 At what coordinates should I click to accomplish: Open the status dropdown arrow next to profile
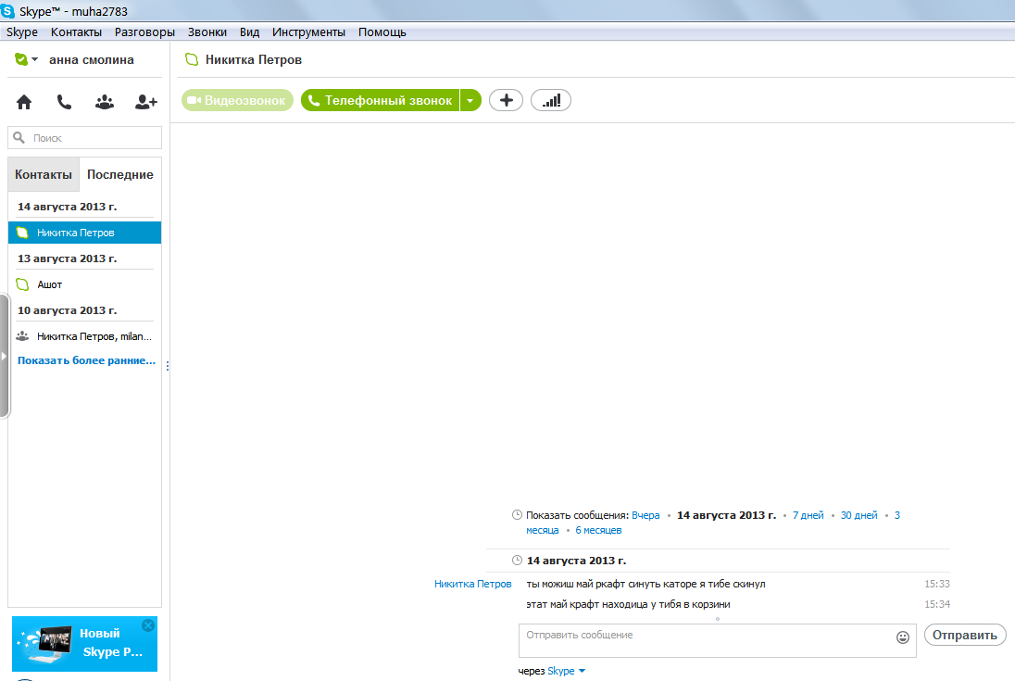click(x=35, y=59)
